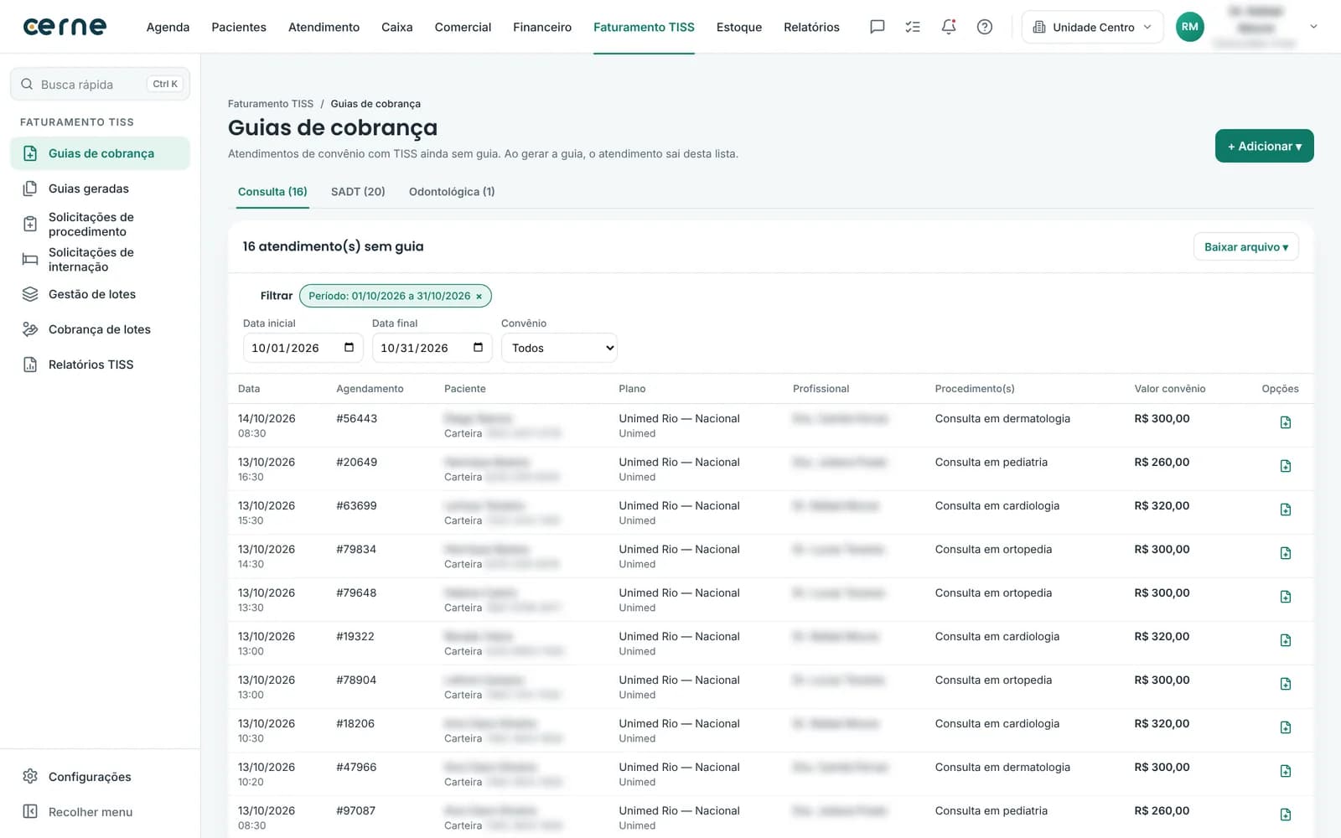This screenshot has height=838, width=1341.
Task: Generate guide for appointment #97087
Action: (1285, 815)
